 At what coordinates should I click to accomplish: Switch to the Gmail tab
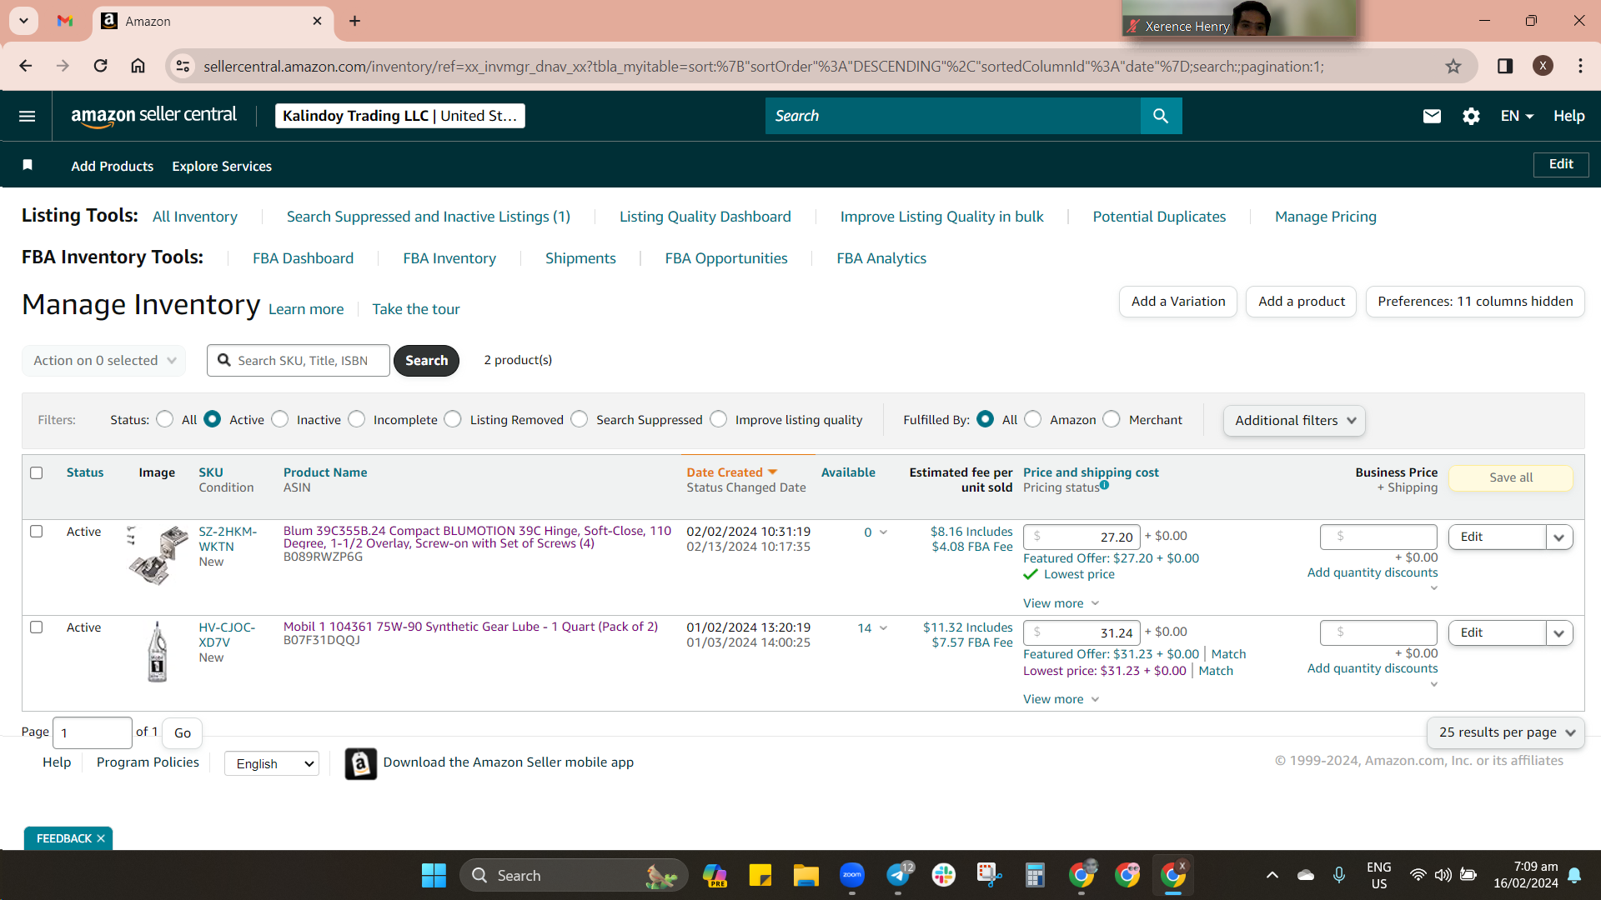pos(65,21)
